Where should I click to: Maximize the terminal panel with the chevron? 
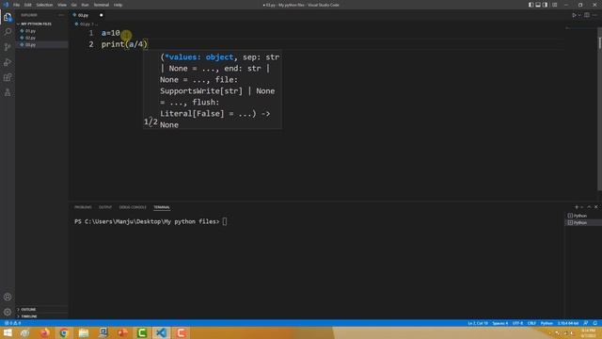[589, 207]
